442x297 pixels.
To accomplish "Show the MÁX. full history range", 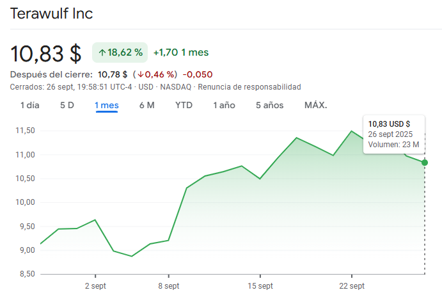I will [x=315, y=105].
